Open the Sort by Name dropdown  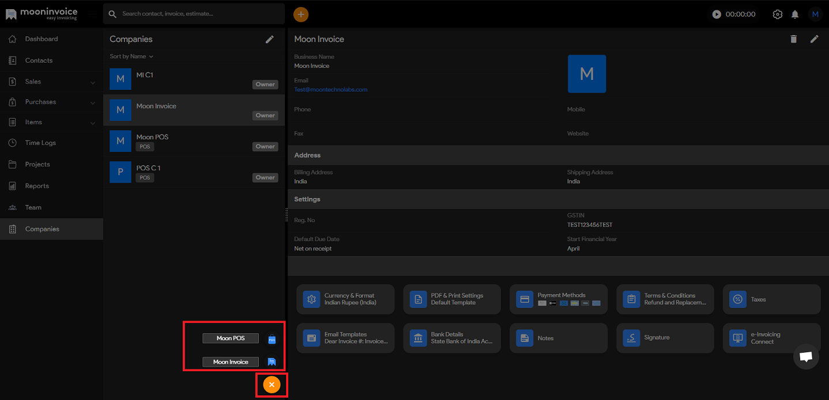click(x=131, y=56)
